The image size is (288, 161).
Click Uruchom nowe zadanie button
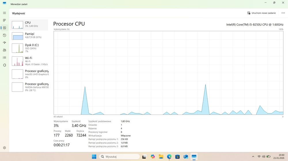pos(262,13)
